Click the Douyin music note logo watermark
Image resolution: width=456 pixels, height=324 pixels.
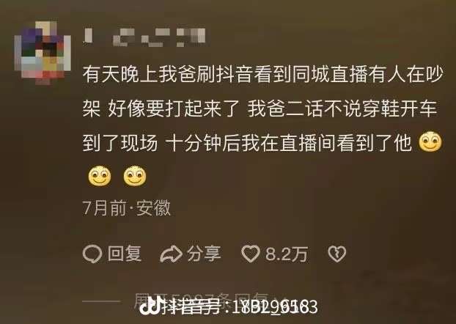(x=152, y=306)
